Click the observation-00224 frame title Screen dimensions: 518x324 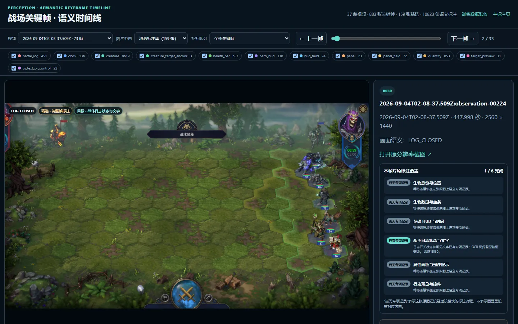(x=443, y=104)
